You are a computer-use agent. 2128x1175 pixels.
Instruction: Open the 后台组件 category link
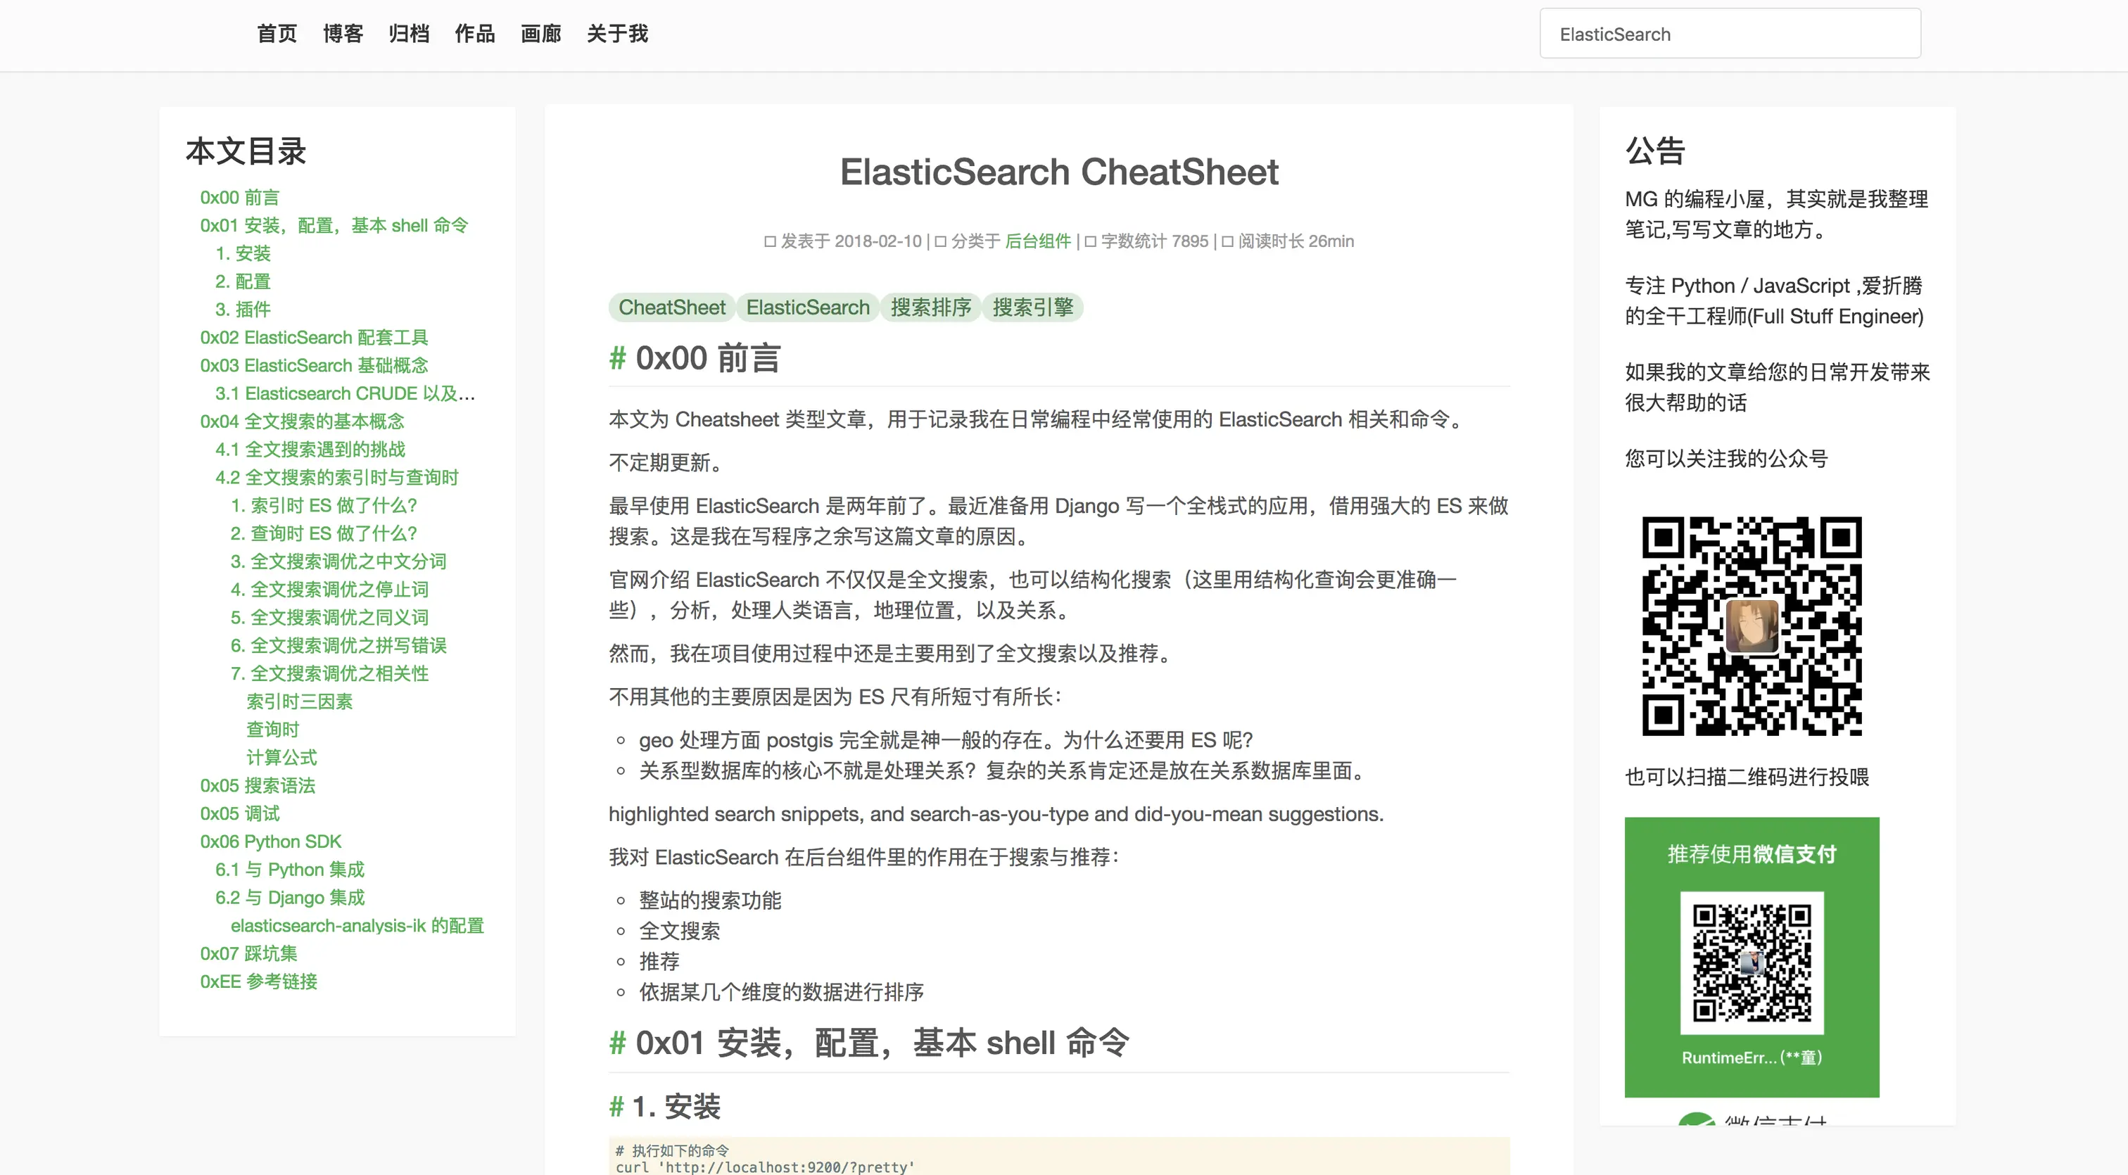point(1037,241)
